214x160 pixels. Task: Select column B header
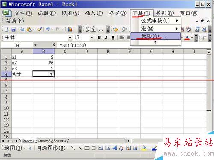click(x=44, y=52)
